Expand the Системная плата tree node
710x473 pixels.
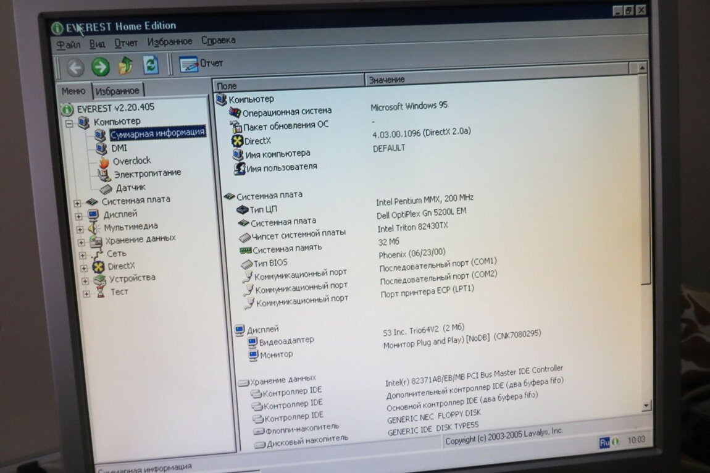[x=77, y=202]
